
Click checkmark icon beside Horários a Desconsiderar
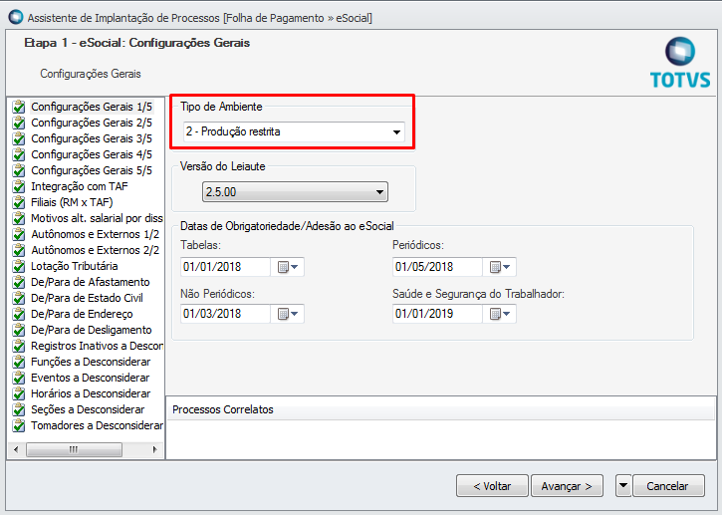point(19,393)
